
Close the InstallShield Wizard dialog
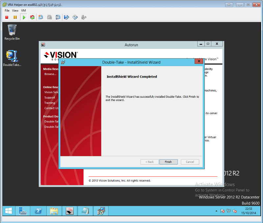[x=199, y=61]
